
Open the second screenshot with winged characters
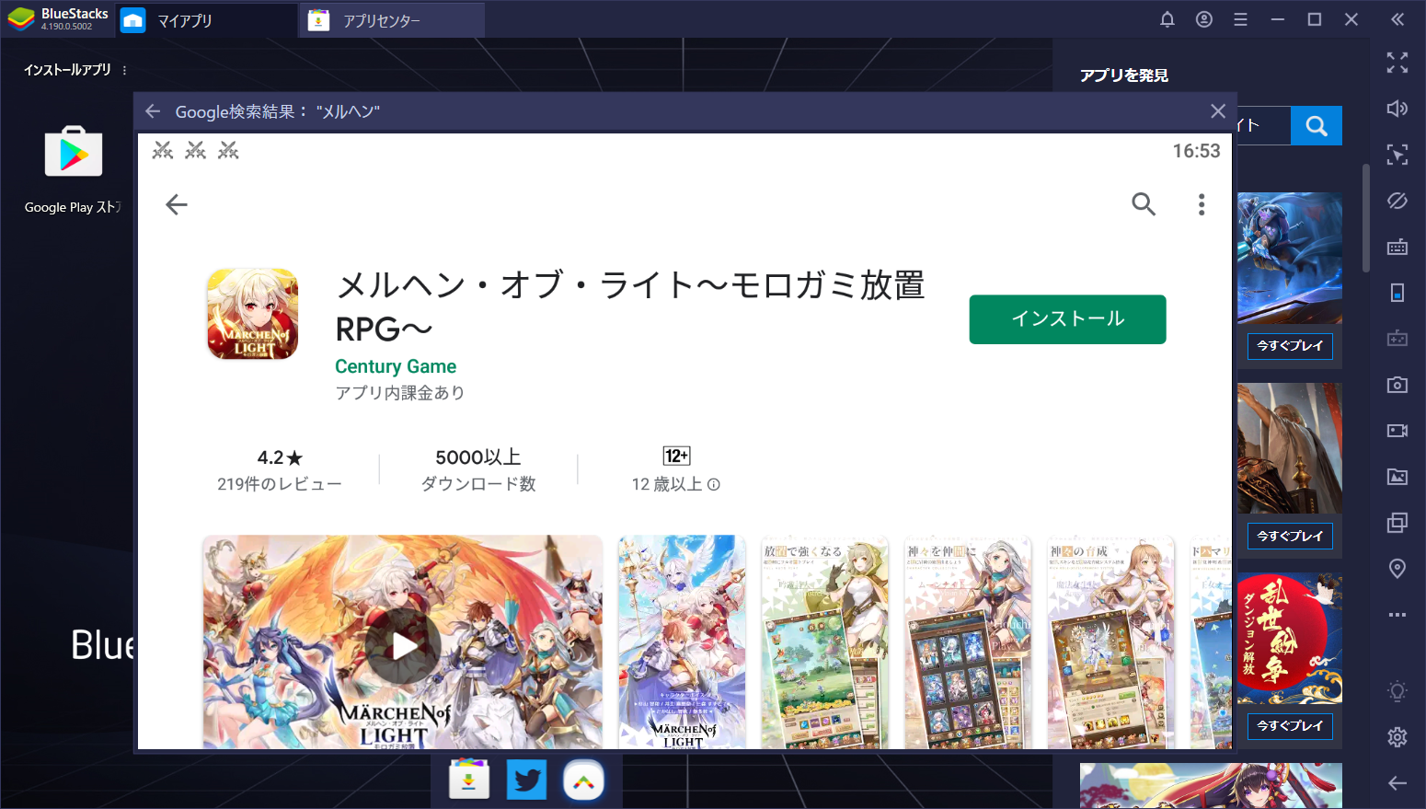click(x=682, y=641)
